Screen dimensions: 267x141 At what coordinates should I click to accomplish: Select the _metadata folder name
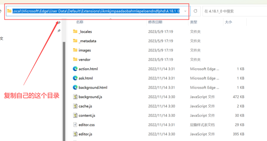(x=88, y=41)
